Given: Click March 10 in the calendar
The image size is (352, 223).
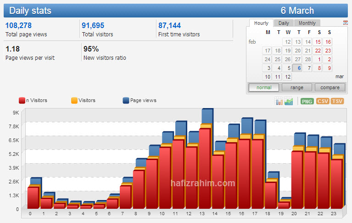Looking at the screenshot, I should coord(267,77).
